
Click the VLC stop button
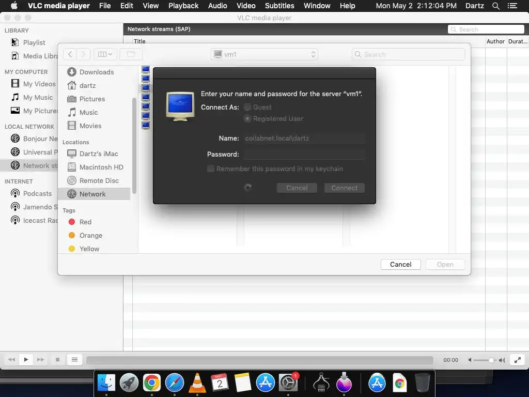pyautogui.click(x=57, y=360)
